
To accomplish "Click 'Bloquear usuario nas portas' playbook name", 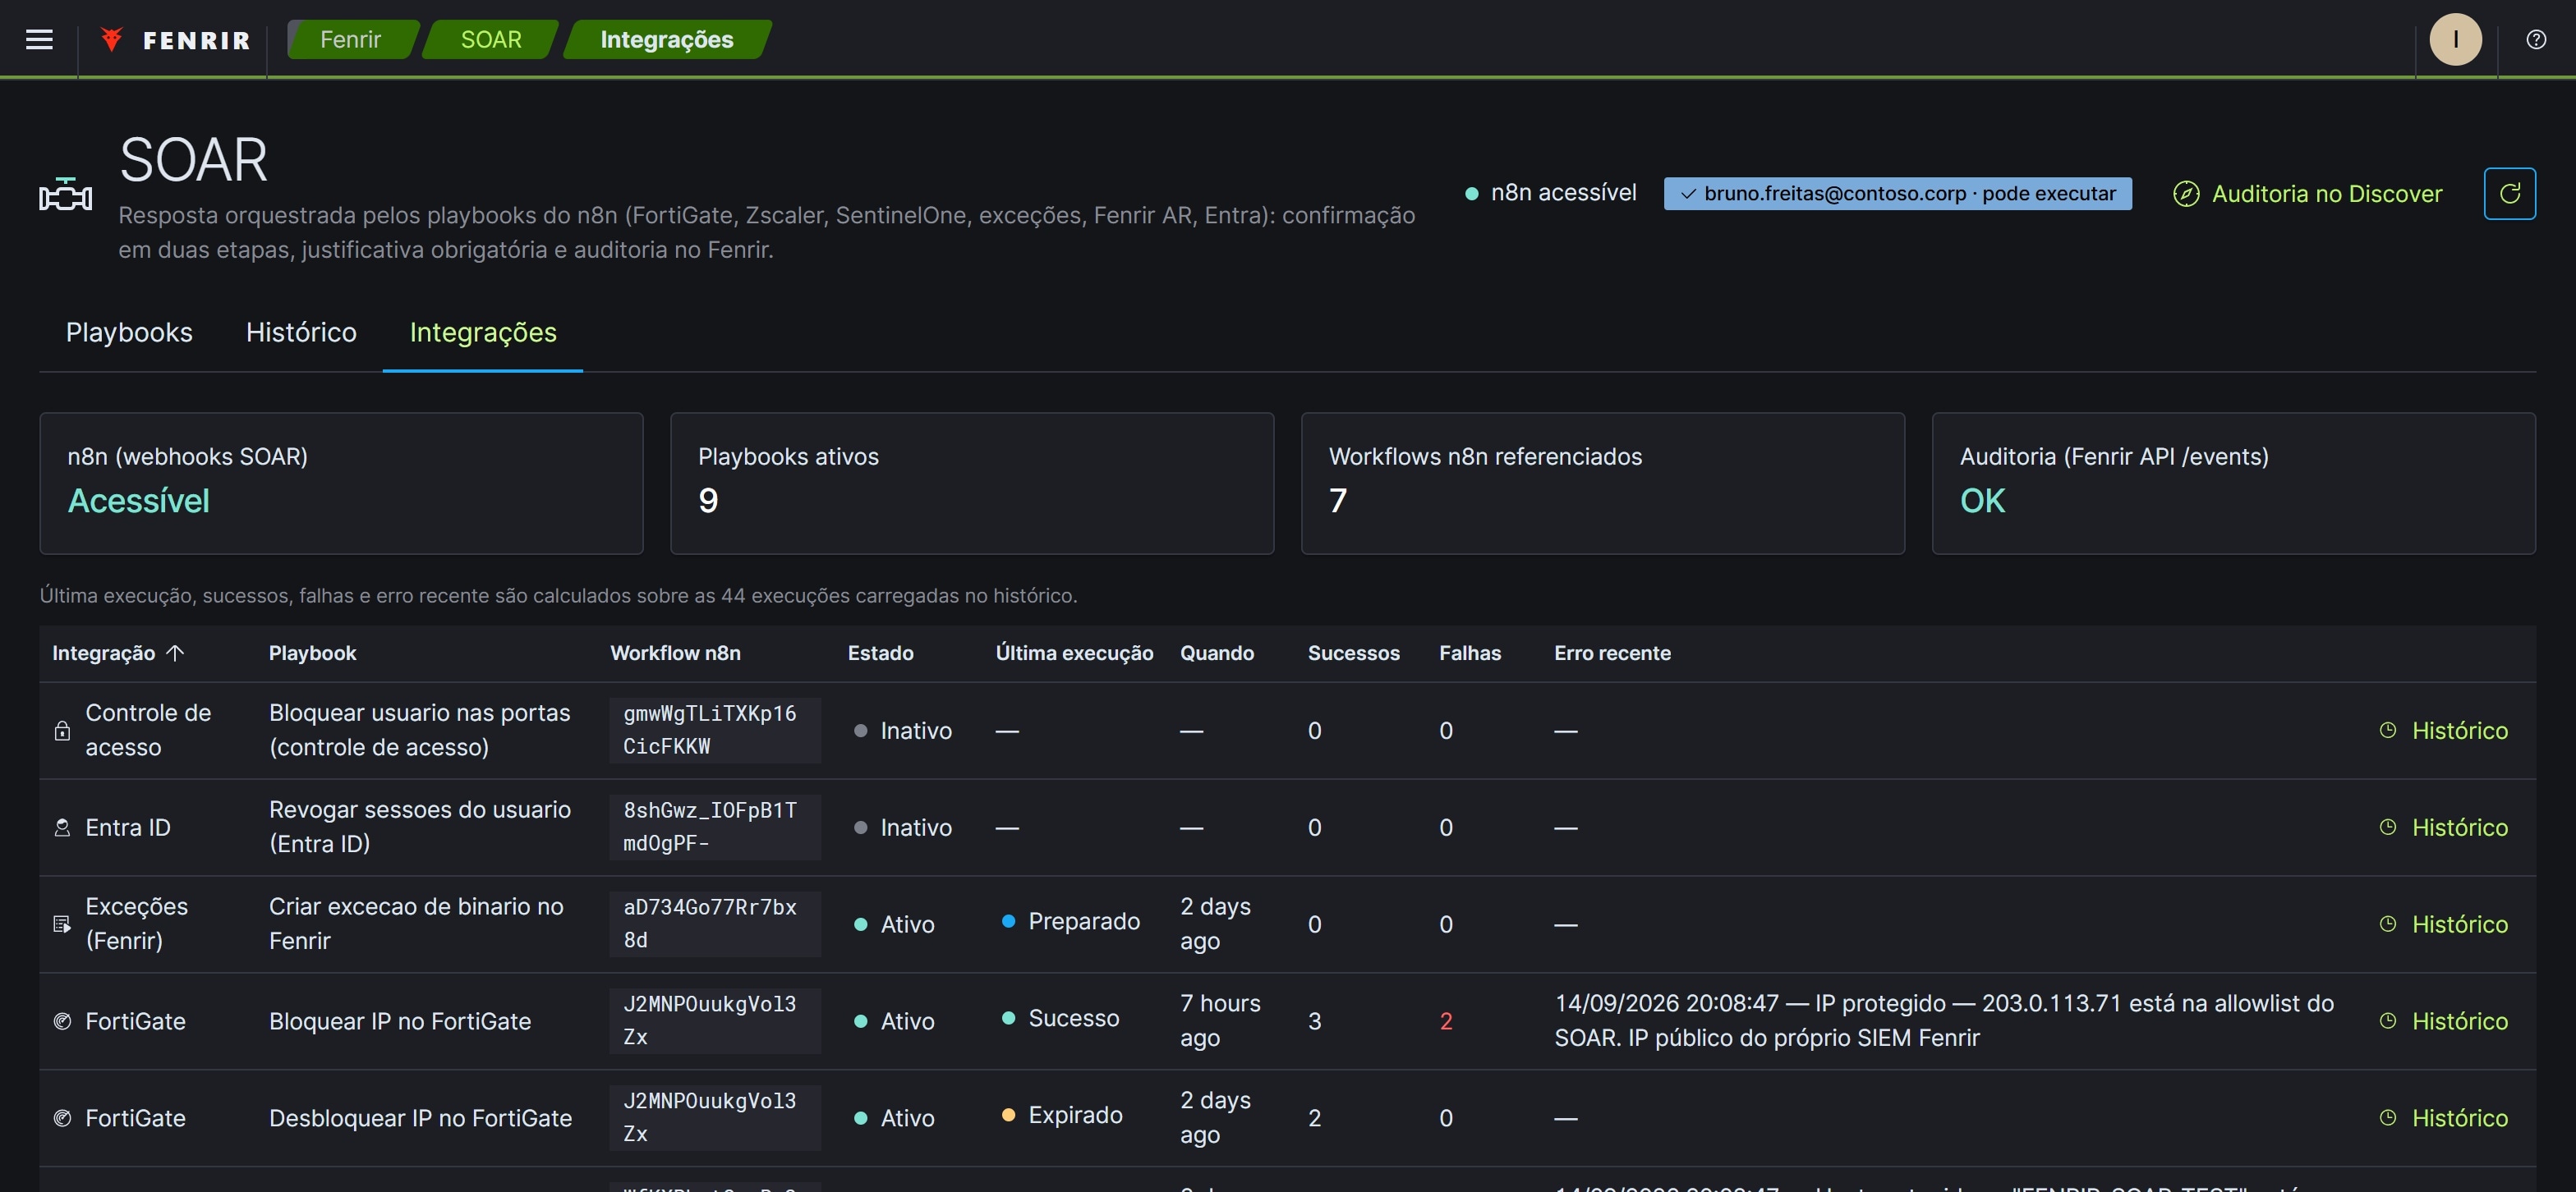I will pos(420,731).
